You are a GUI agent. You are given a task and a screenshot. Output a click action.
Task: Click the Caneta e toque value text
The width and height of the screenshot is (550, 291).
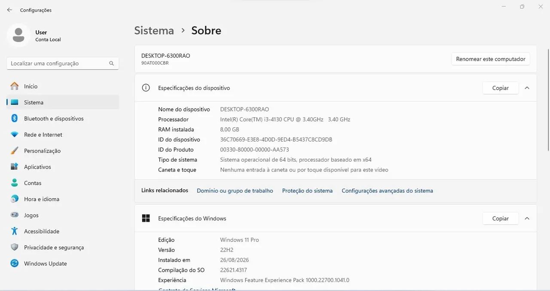[304, 170]
